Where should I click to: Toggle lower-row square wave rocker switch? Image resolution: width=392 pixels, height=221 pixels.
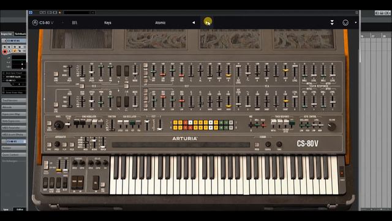tap(119, 101)
